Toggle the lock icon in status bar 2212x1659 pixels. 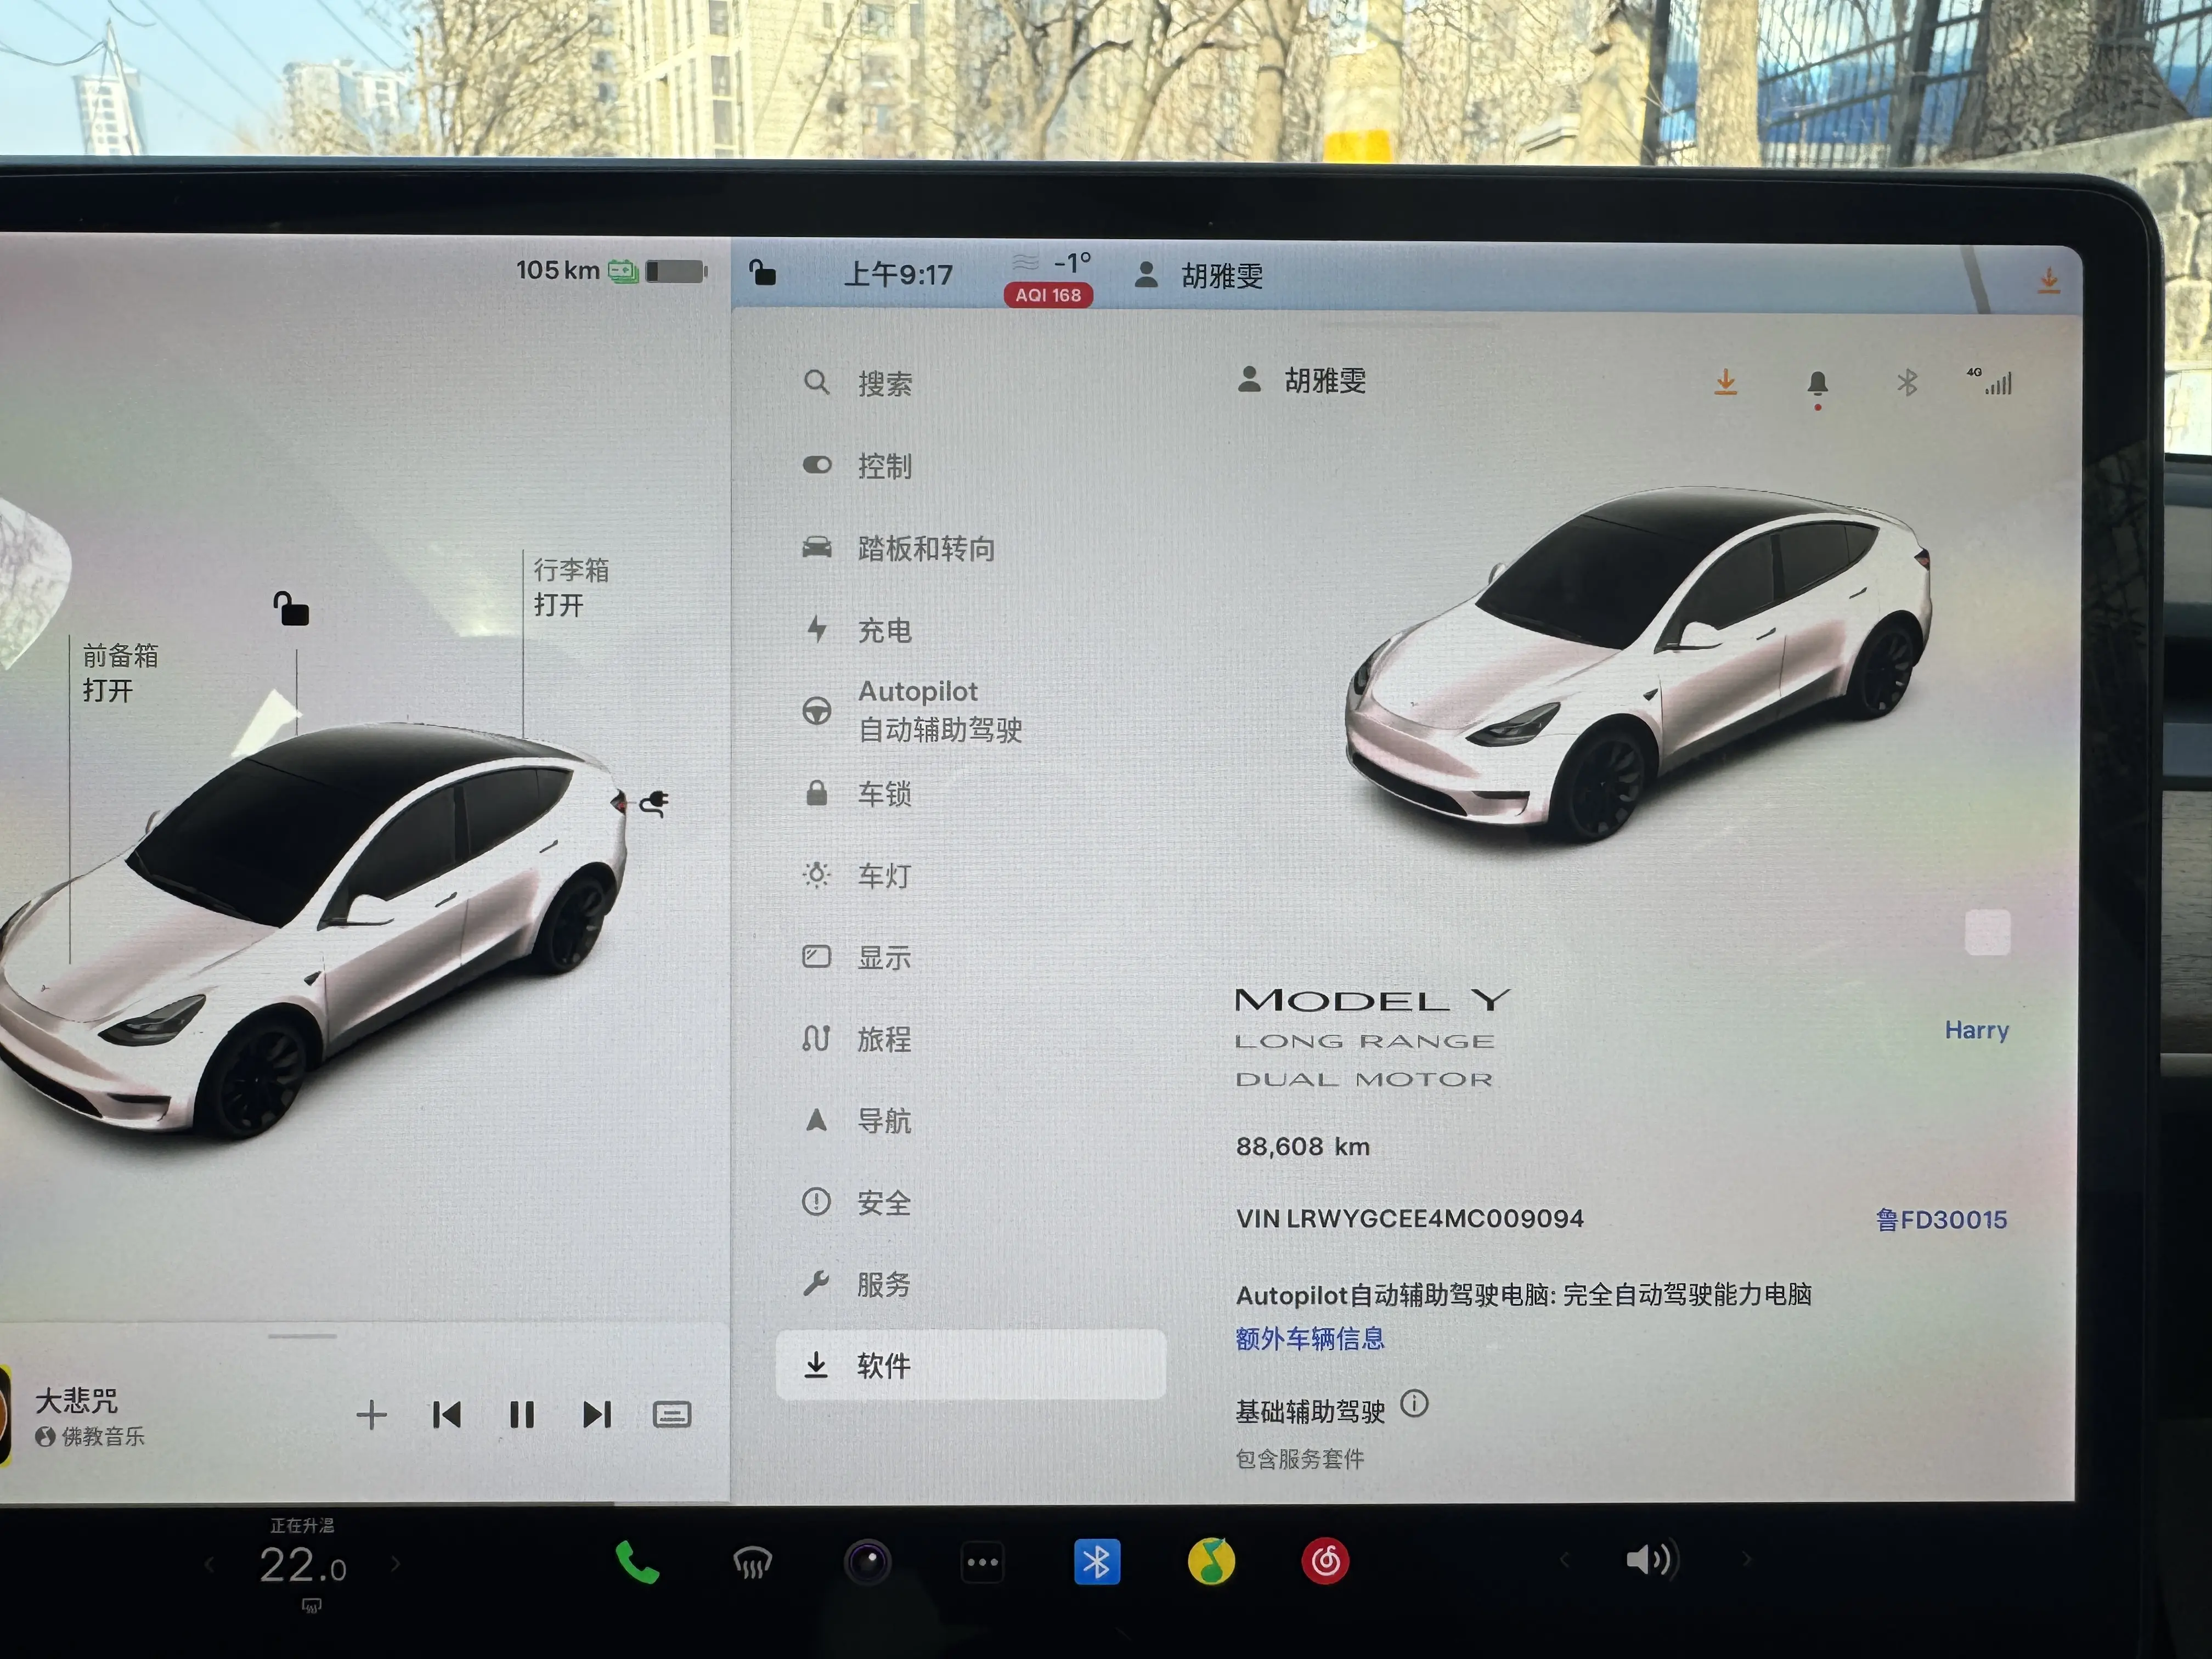pos(762,273)
